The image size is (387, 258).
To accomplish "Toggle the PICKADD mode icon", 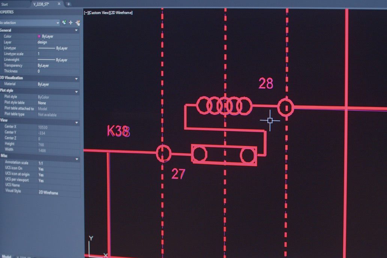I will pos(64,22).
